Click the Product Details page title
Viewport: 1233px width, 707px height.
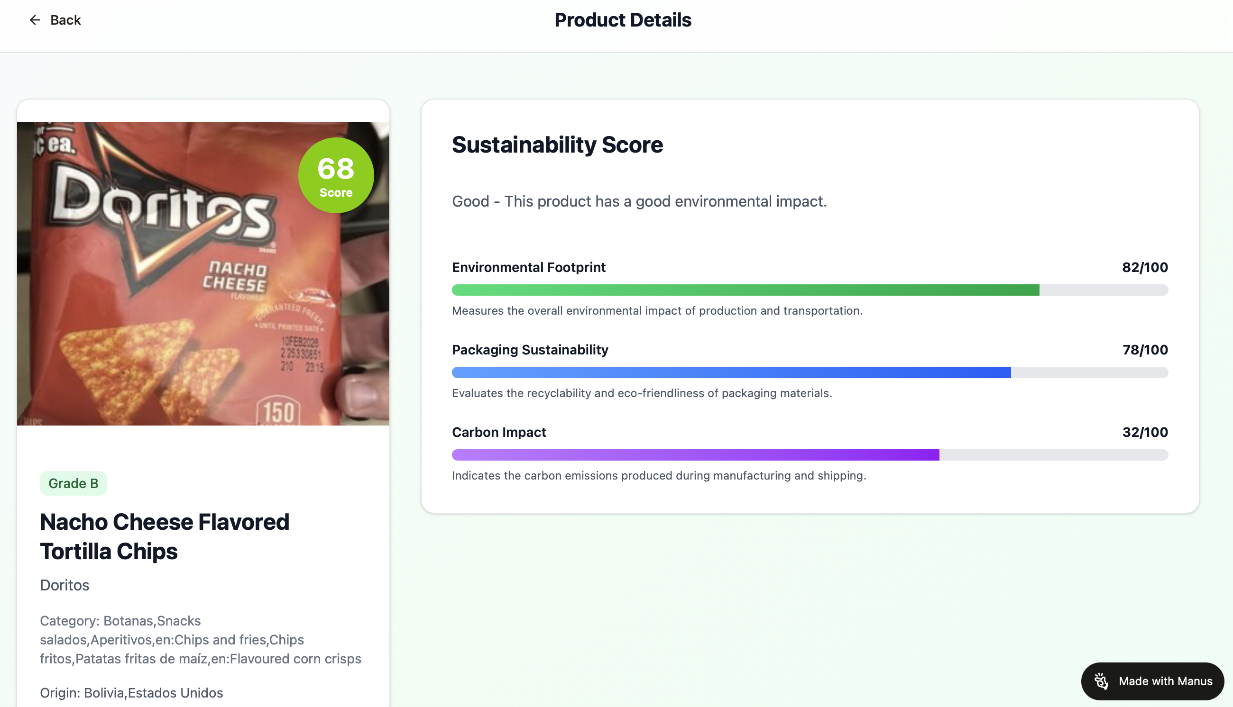[622, 20]
